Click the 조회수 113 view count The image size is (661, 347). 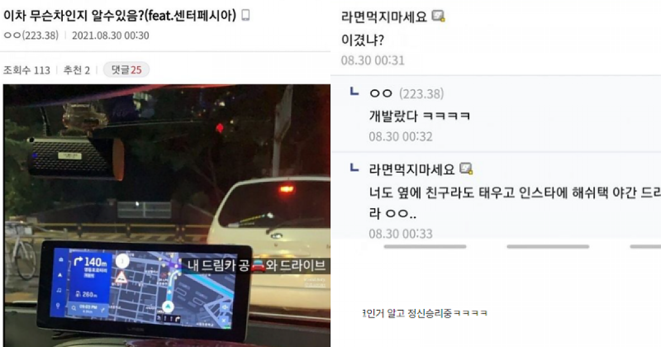(x=26, y=71)
